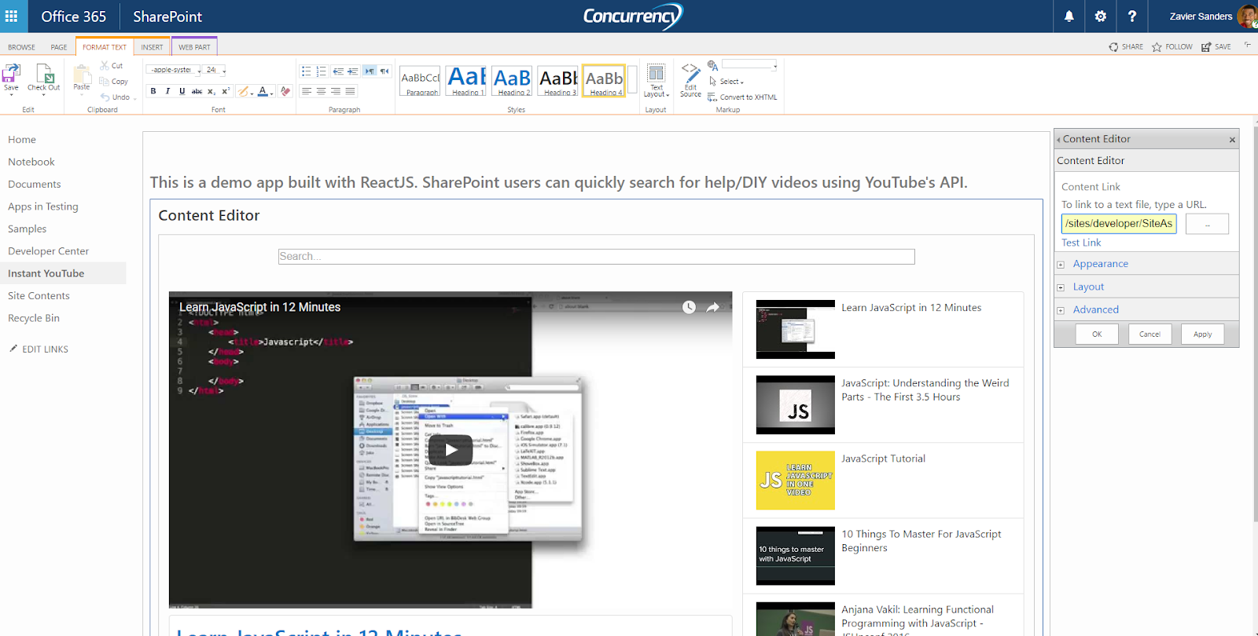
Task: Click the Convert to XHTML button
Action: [x=742, y=97]
